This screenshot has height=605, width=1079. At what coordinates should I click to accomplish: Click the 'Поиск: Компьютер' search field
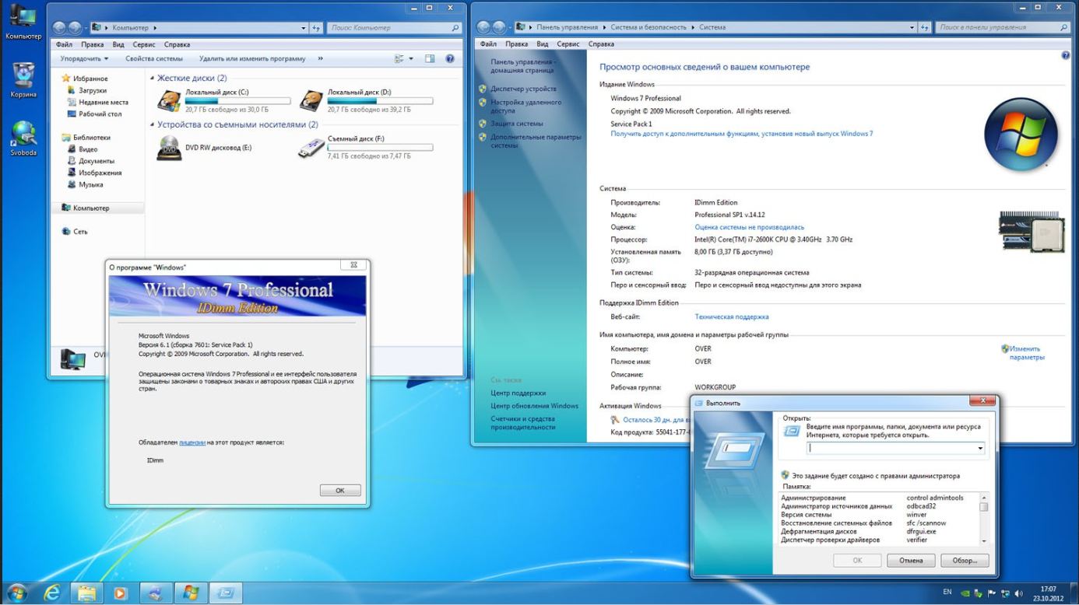point(388,28)
